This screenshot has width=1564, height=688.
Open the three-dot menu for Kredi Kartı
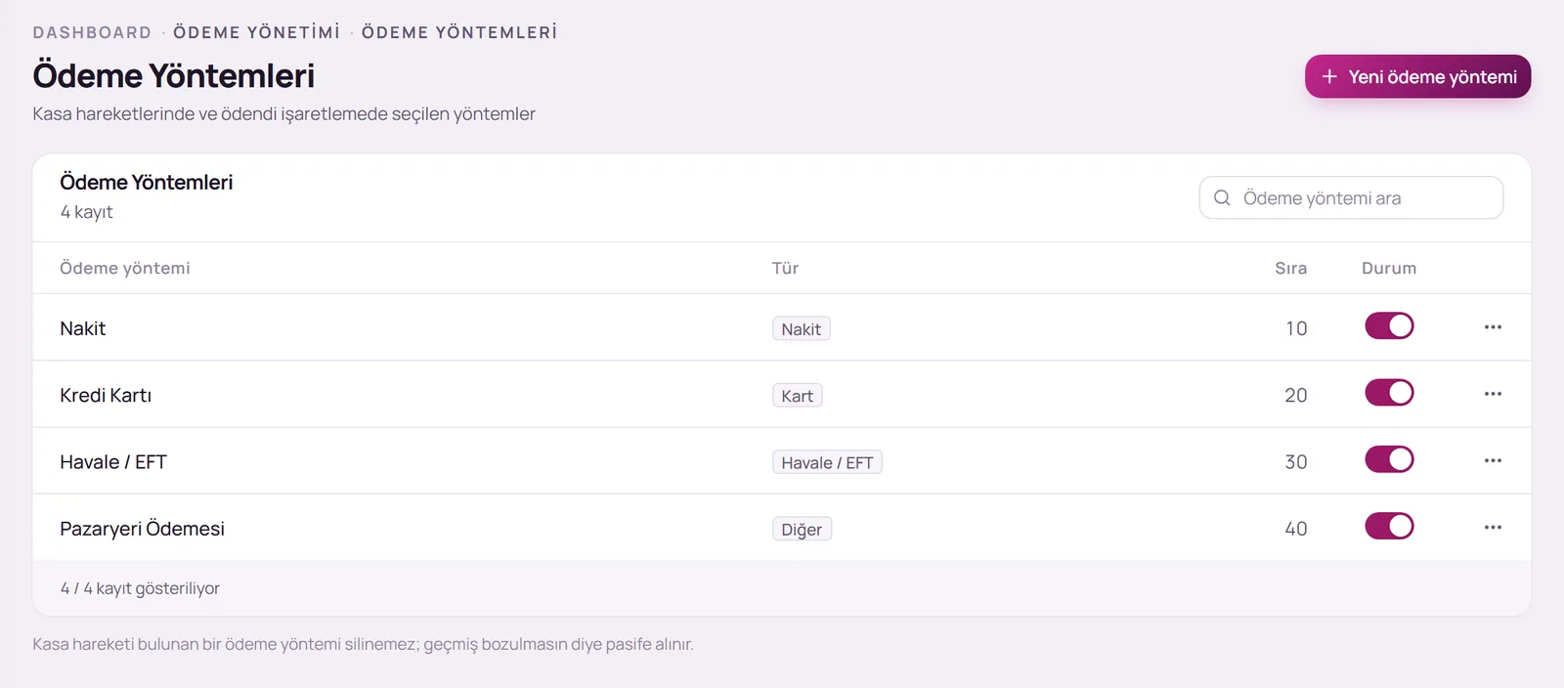coord(1493,394)
